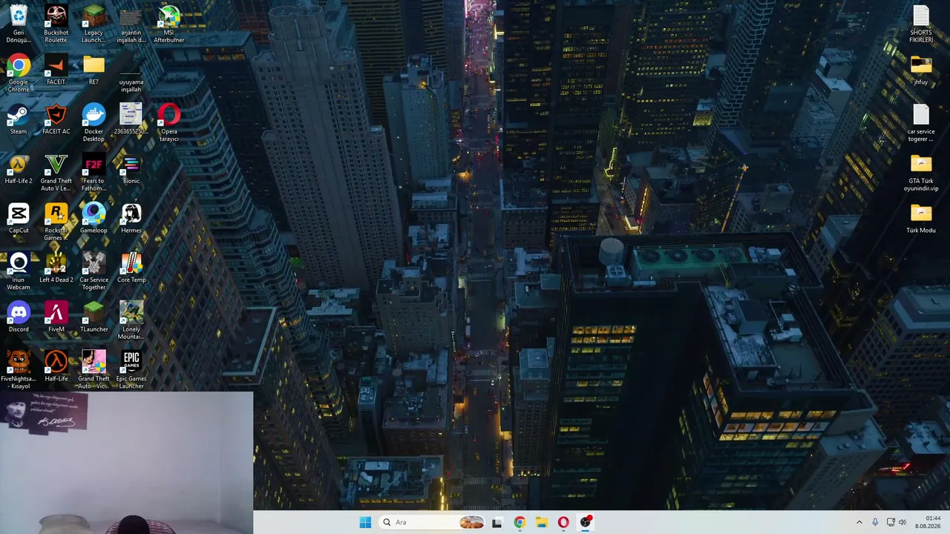Viewport: 950px width, 534px height.
Task: Open network settings from system tray
Action: coord(891,522)
